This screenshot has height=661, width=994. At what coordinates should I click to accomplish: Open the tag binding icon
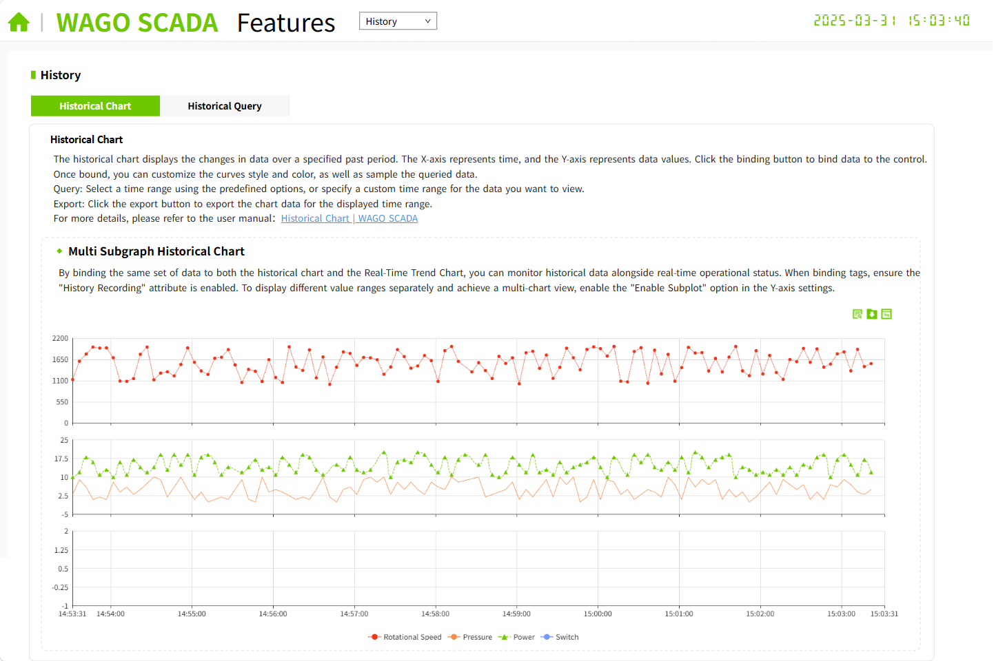(886, 314)
